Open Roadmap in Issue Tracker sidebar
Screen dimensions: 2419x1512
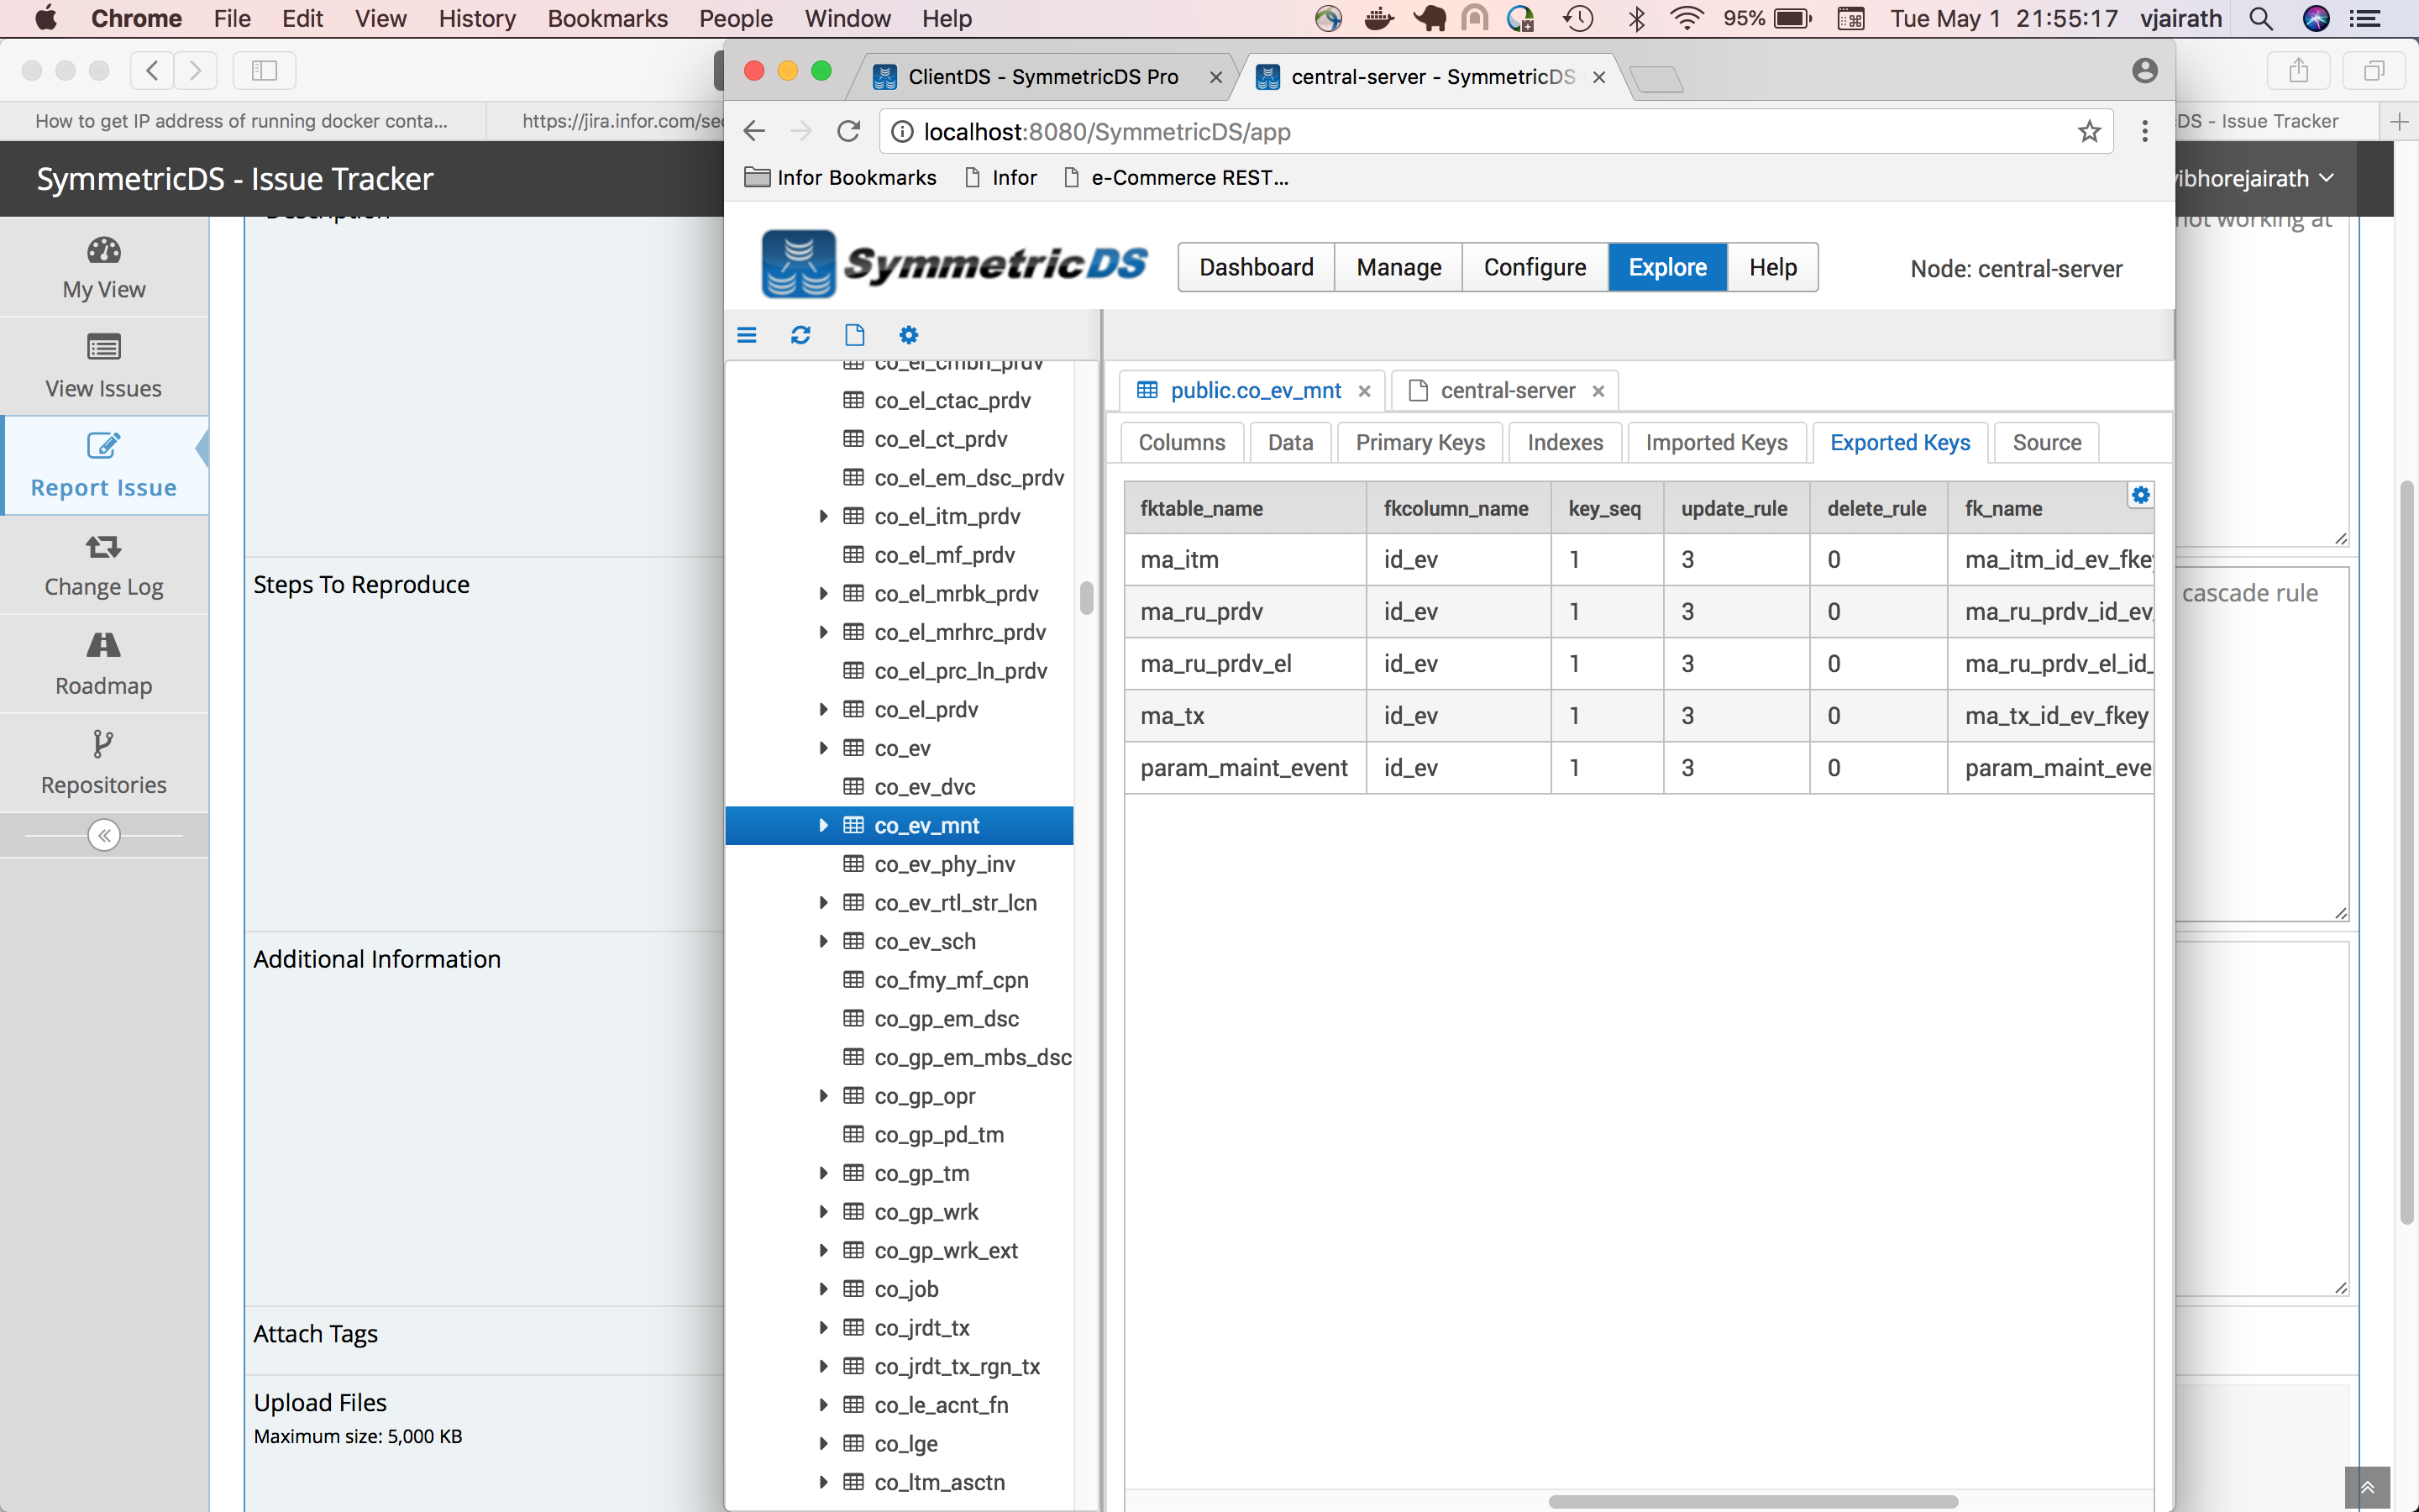[104, 664]
